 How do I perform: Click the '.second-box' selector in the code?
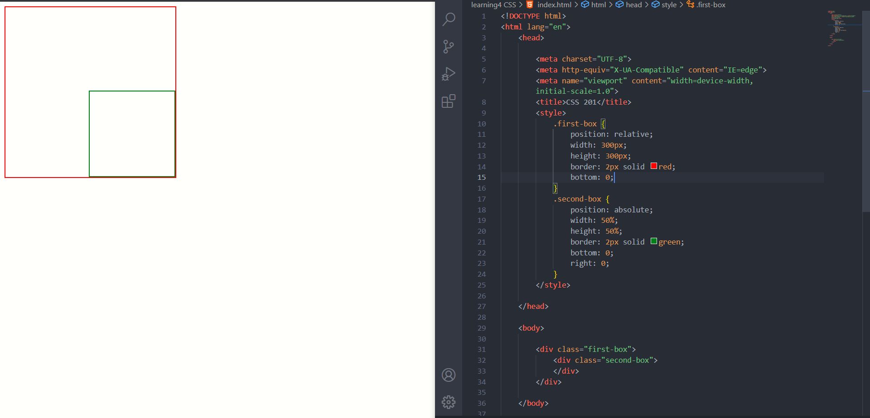577,199
